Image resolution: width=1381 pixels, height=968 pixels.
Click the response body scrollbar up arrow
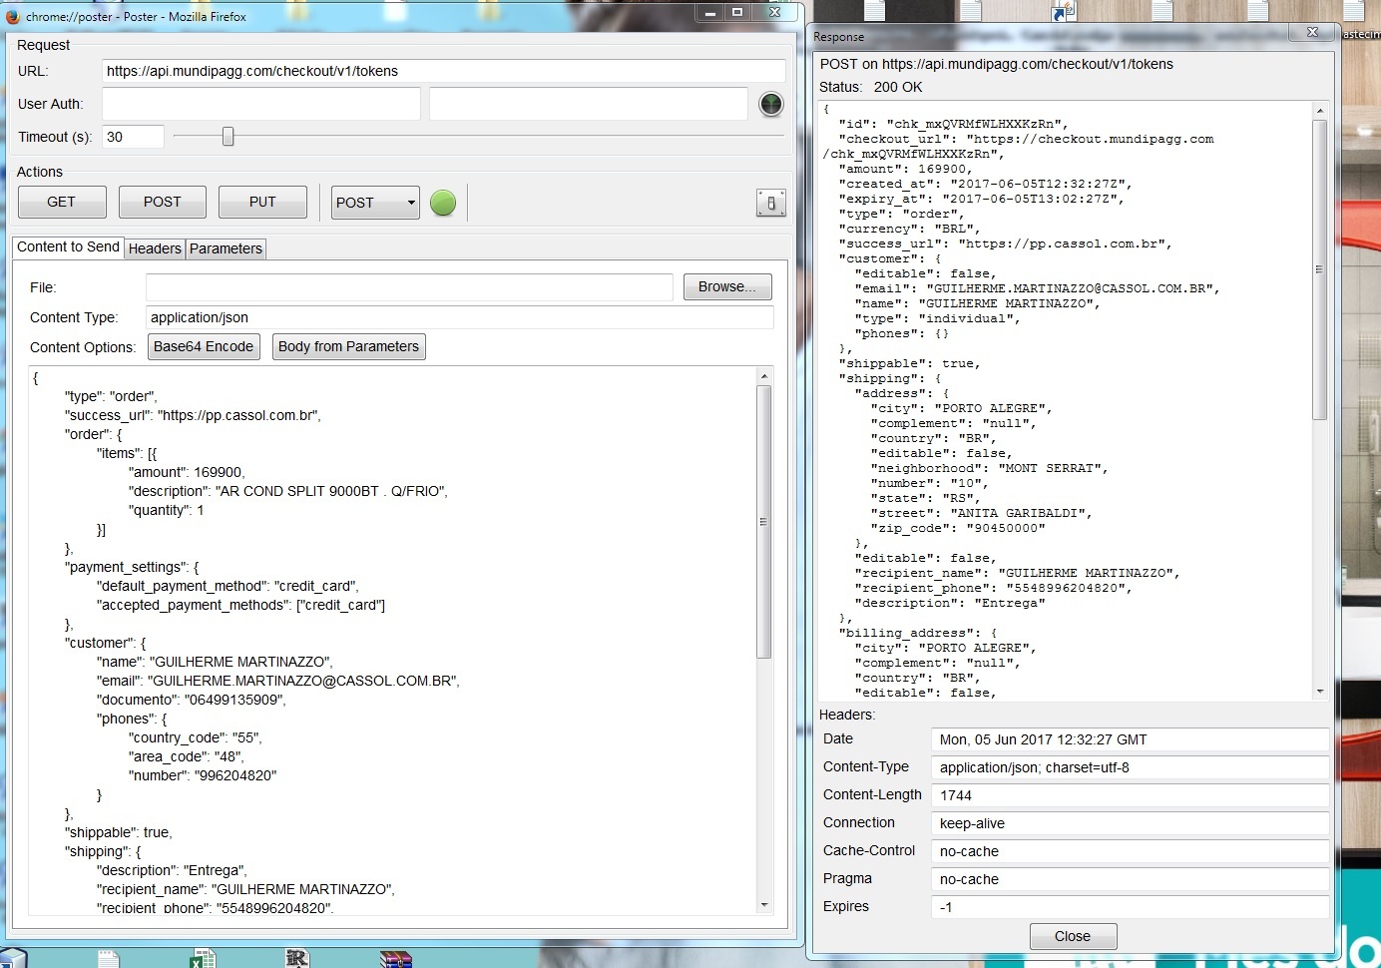tap(1320, 111)
